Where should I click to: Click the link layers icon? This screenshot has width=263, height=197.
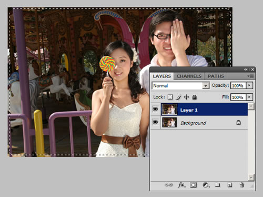tap(169, 185)
